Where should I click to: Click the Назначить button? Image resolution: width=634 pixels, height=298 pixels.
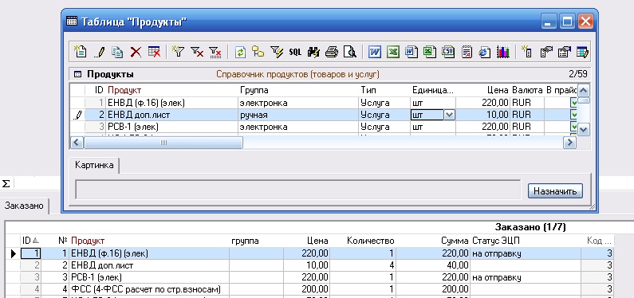point(555,191)
